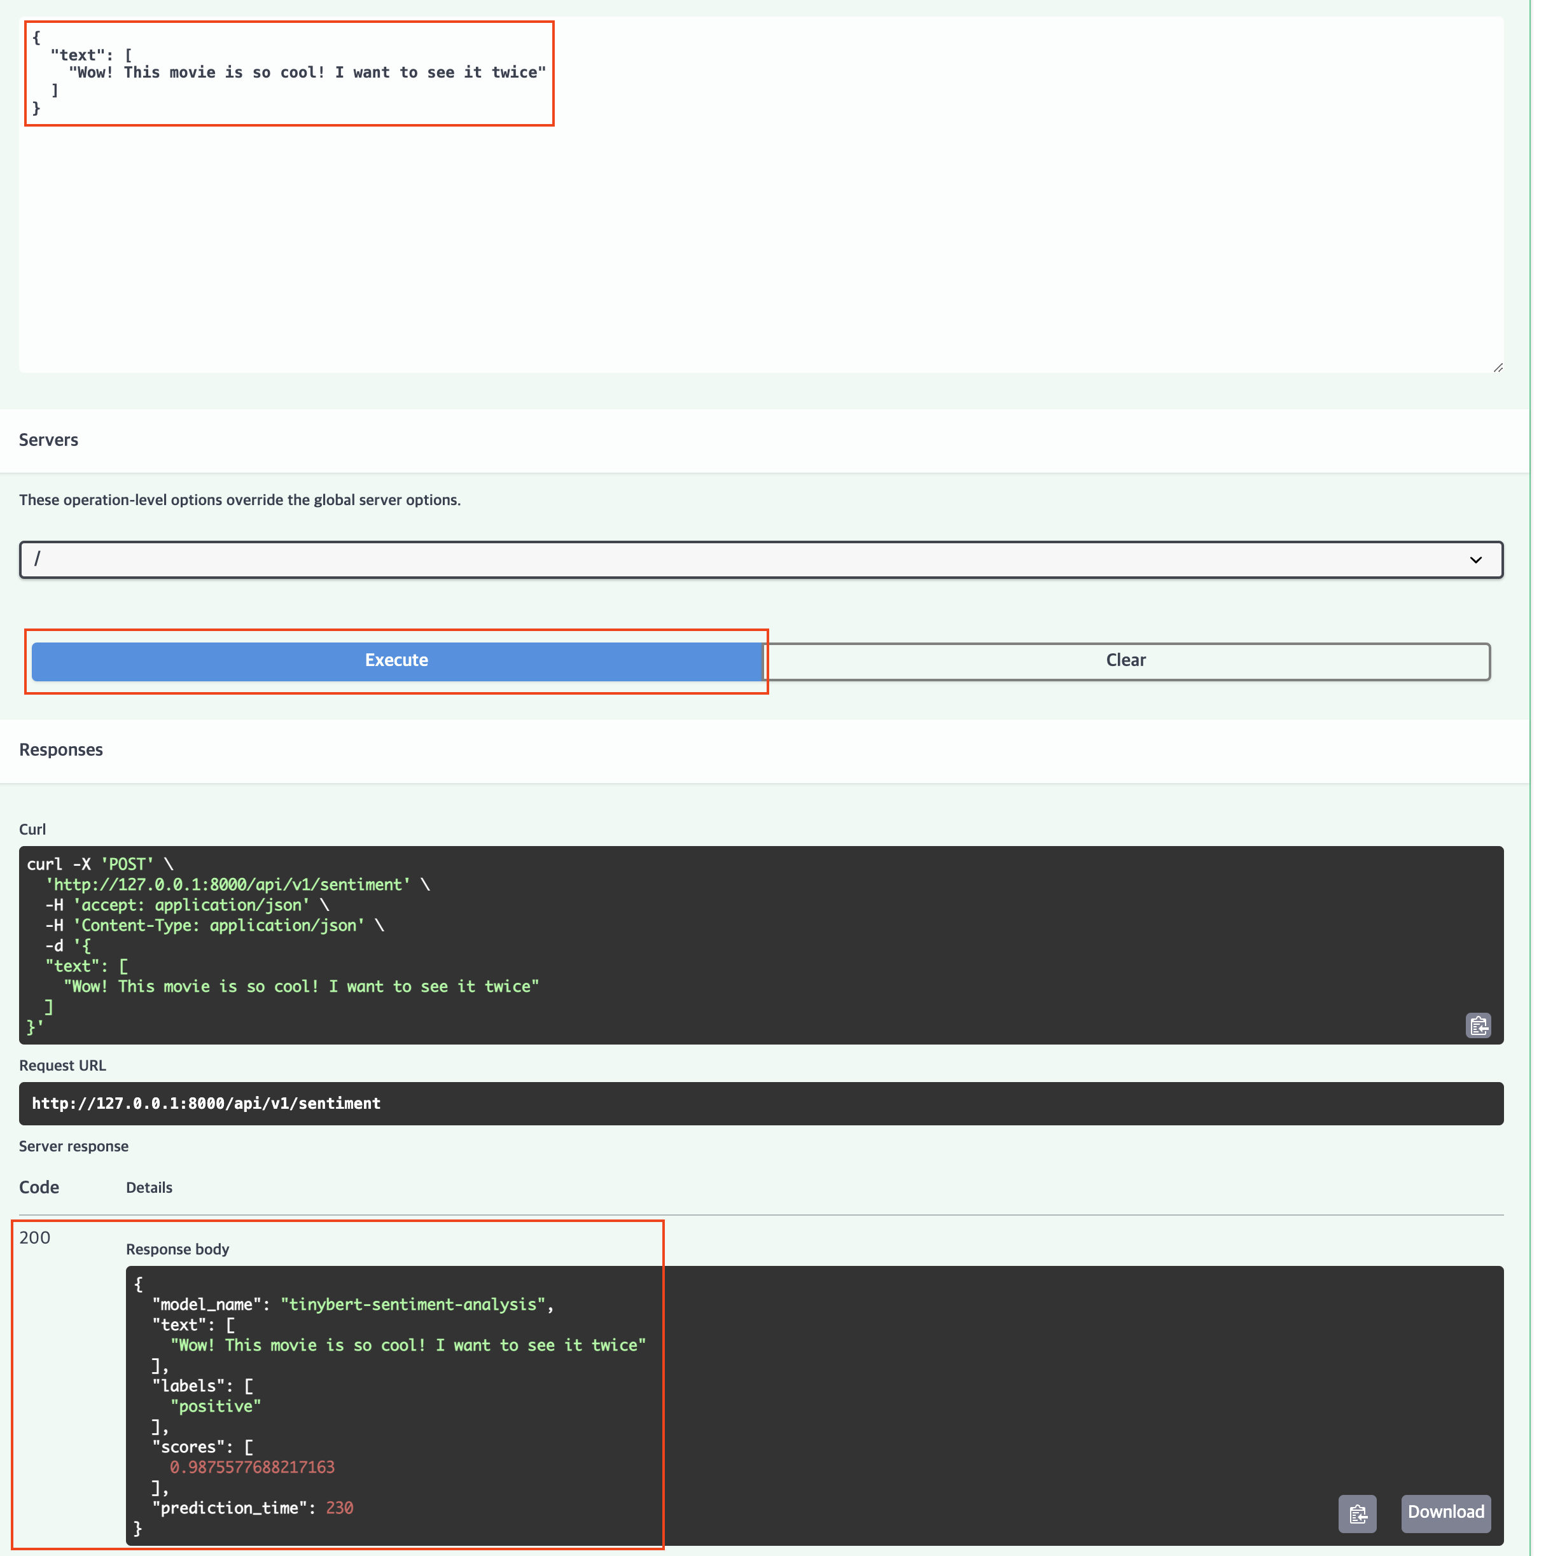Open the servers select box showing '/'
Screen dimensions: 1546x1556
tap(725, 560)
